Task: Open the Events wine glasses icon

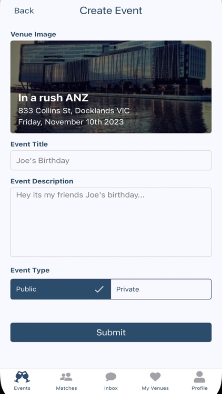Action: pyautogui.click(x=22, y=377)
